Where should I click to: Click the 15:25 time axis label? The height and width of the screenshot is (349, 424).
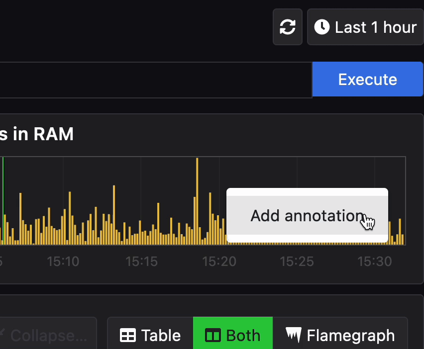click(x=297, y=261)
